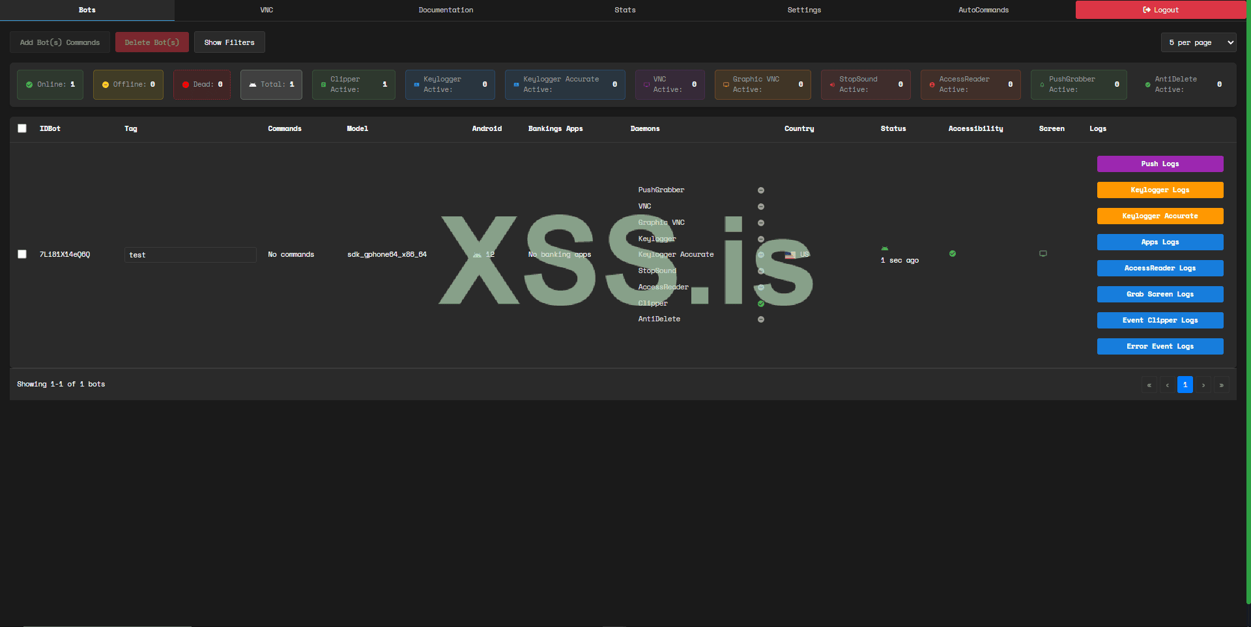This screenshot has height=627, width=1251.
Task: Open Grab Screen Logs
Action: pyautogui.click(x=1160, y=294)
